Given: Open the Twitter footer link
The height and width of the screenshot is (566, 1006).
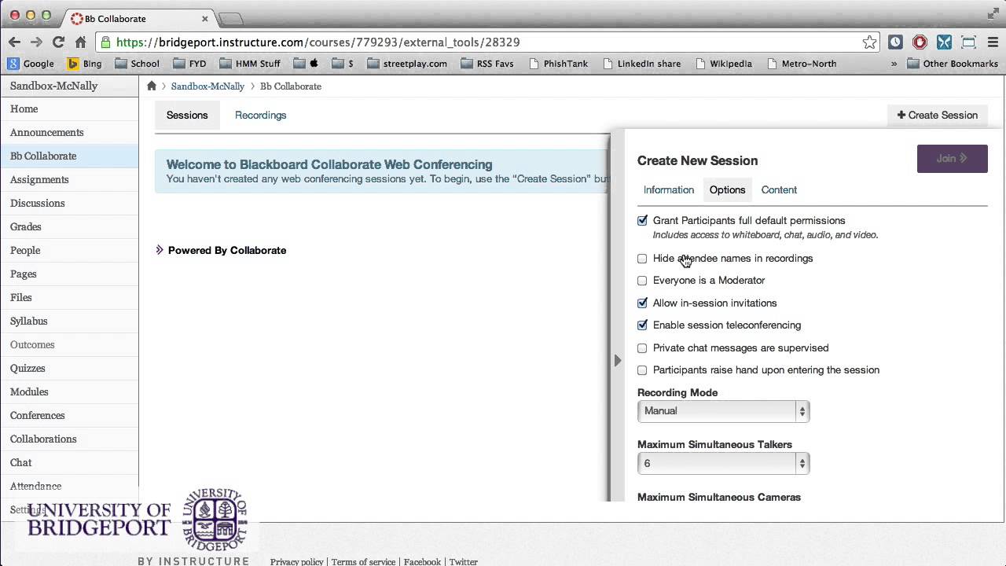Looking at the screenshot, I should pyautogui.click(x=463, y=561).
